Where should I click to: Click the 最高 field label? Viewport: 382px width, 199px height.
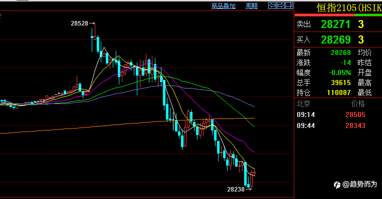(x=364, y=82)
